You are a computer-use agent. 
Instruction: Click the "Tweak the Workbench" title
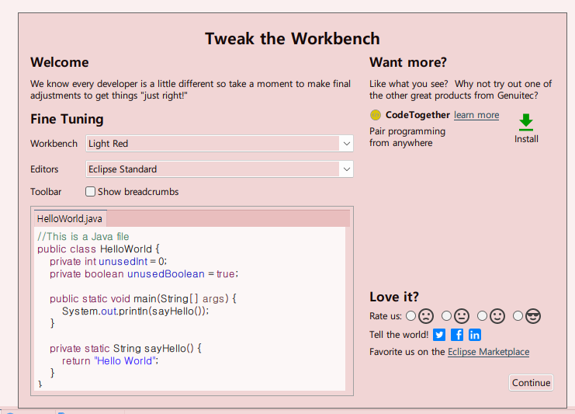click(293, 39)
